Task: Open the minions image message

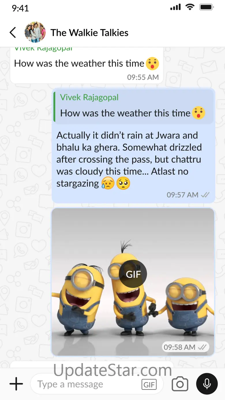Action: pos(133,282)
